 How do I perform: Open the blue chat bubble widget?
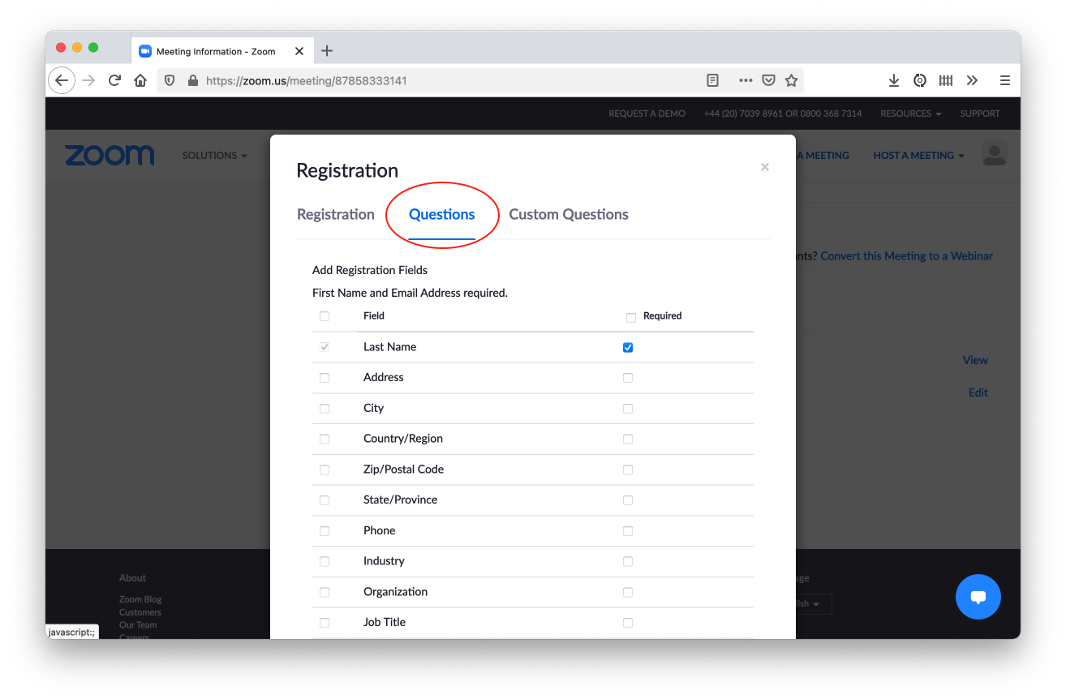tap(978, 597)
